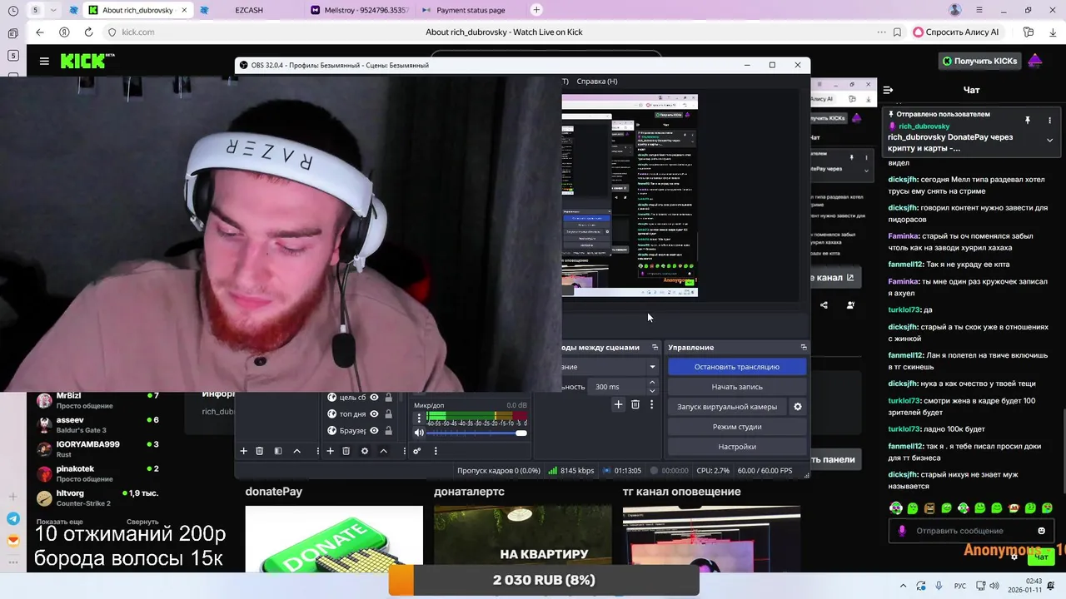Add new source in OBS sources panel
The image size is (1066, 599).
click(x=330, y=451)
